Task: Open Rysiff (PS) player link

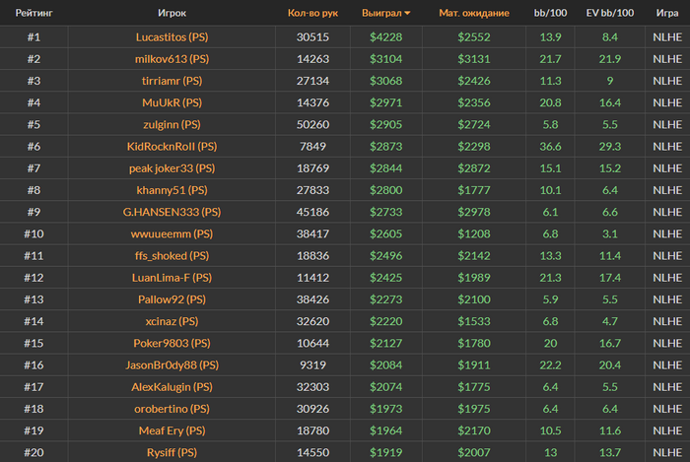Action: [x=178, y=452]
